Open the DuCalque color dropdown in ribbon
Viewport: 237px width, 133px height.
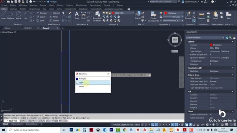click(183, 13)
